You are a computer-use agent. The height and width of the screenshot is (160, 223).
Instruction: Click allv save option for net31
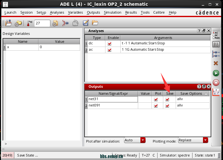tap(193, 99)
